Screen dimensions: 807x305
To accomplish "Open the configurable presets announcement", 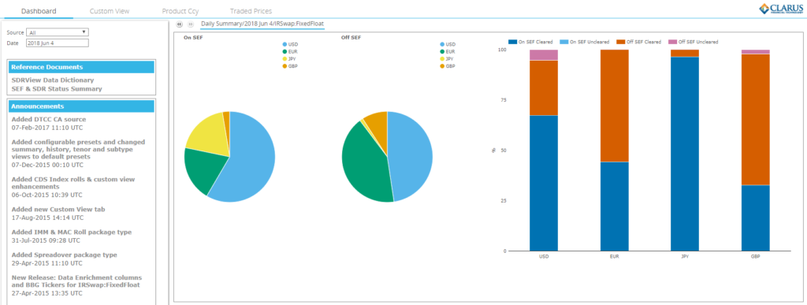I will tap(78, 149).
